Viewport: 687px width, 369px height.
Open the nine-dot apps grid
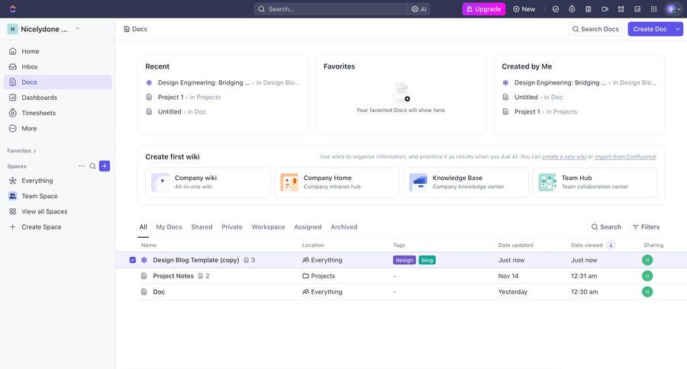pos(653,8)
